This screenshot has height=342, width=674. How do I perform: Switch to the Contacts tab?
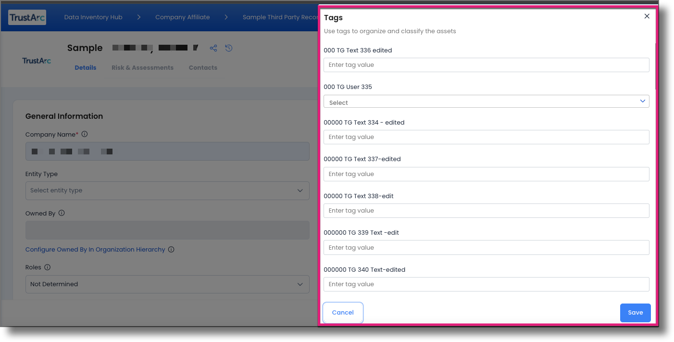pyautogui.click(x=203, y=68)
